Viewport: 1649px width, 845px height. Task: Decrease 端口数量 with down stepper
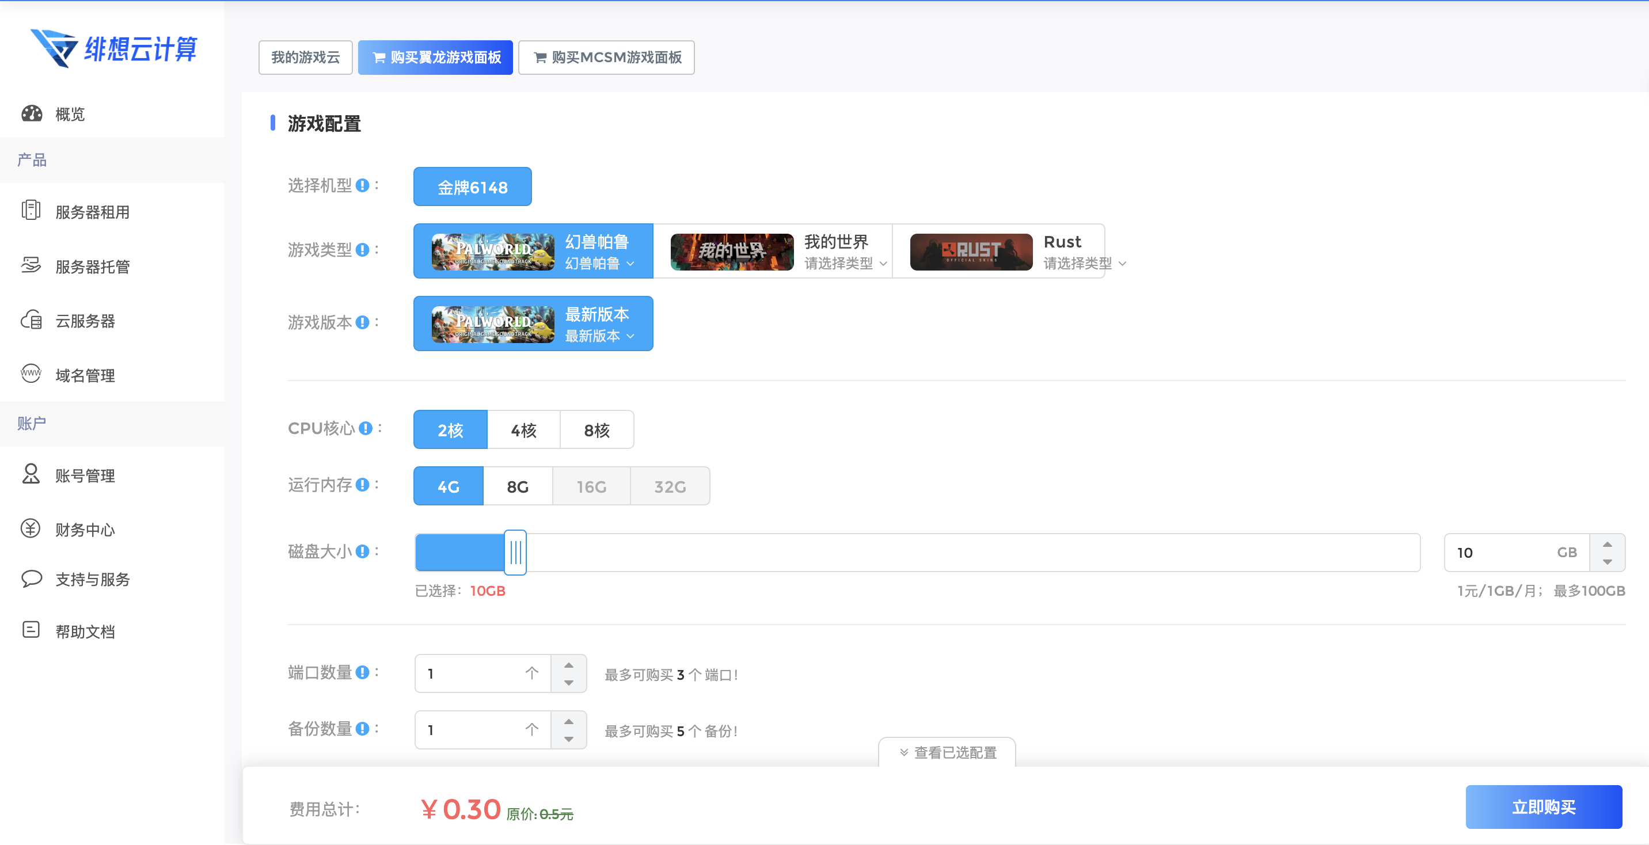[x=568, y=683]
